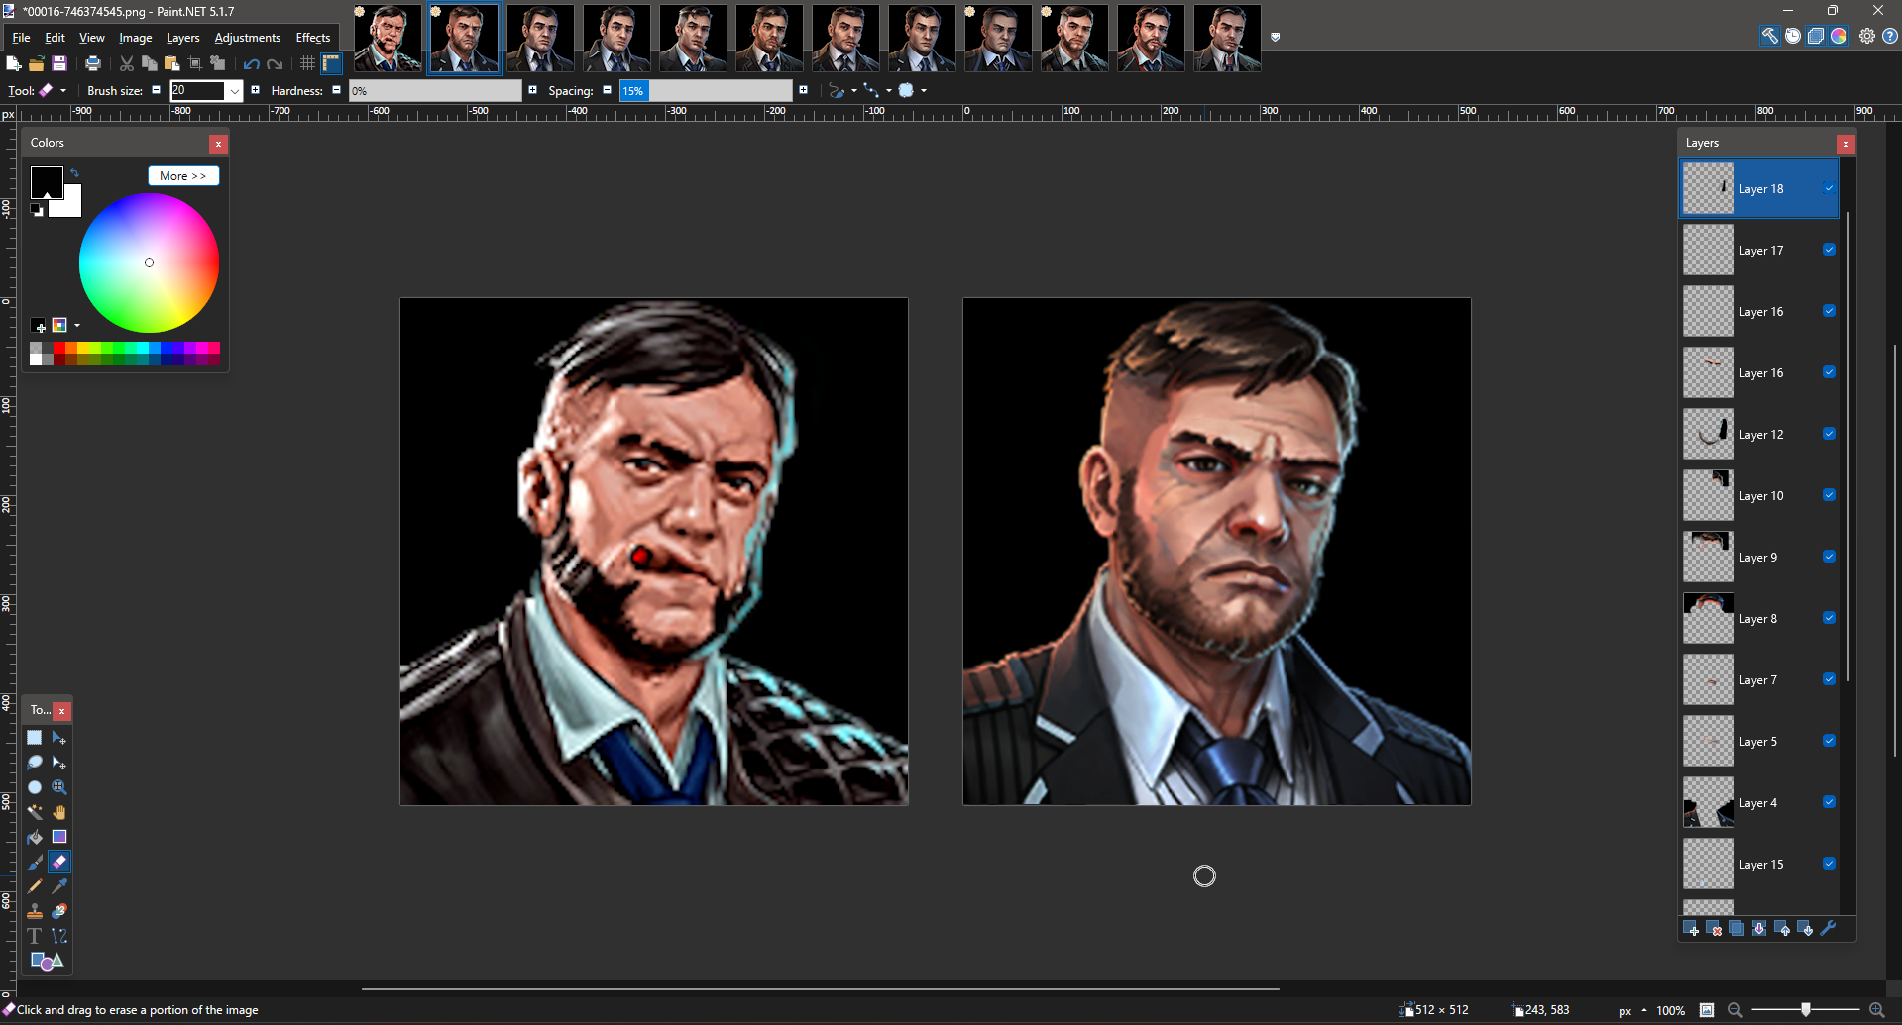This screenshot has width=1902, height=1025.
Task: Toggle Layer 17 visibility checkbox
Action: (1829, 250)
